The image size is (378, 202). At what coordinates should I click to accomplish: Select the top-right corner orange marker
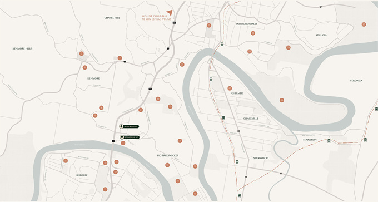pos(364,24)
